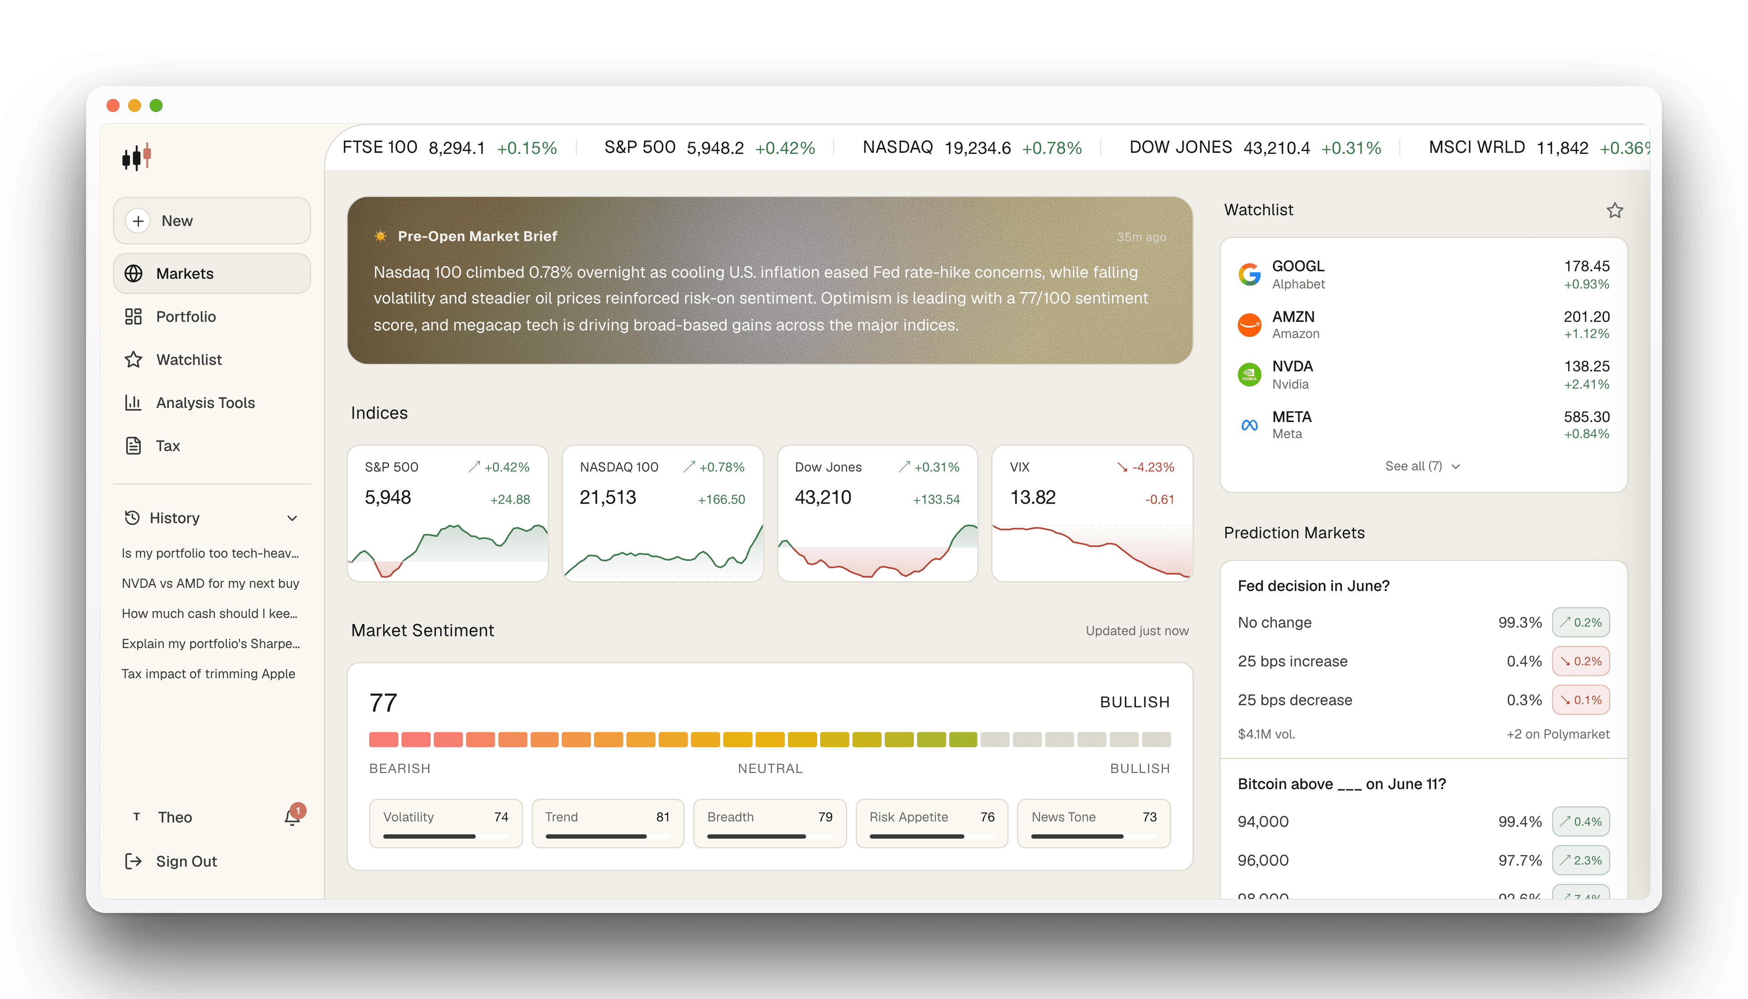The width and height of the screenshot is (1748, 999).
Task: Click NASDAQ 100 up-arrow trend icon
Action: coord(689,467)
